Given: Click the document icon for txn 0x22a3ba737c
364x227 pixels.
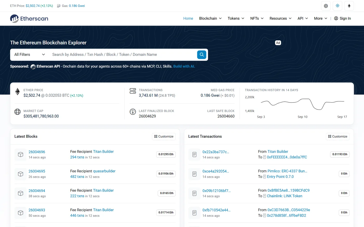Looking at the screenshot, I should (x=194, y=154).
